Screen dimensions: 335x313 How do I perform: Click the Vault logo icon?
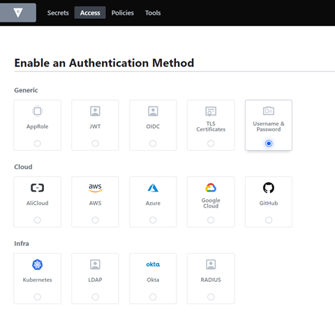click(18, 13)
